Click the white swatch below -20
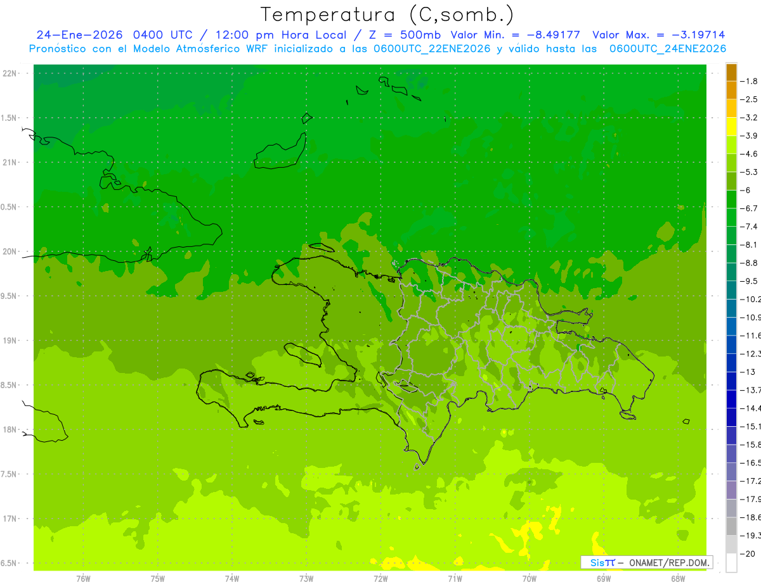This screenshot has height=587, width=761. click(731, 562)
